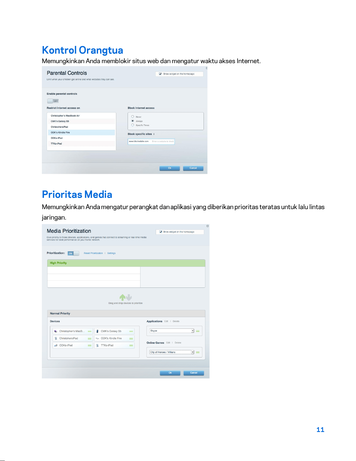Select TTKs-iPad in restrict list
Image resolution: width=356 pixels, height=461 pixels.
tap(81, 144)
